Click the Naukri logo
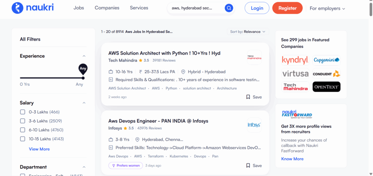This screenshot has height=176, width=373. click(32, 8)
